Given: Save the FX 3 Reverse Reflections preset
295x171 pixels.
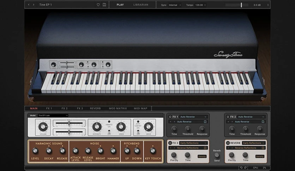Looking at the screenshot, I should click(205, 148).
